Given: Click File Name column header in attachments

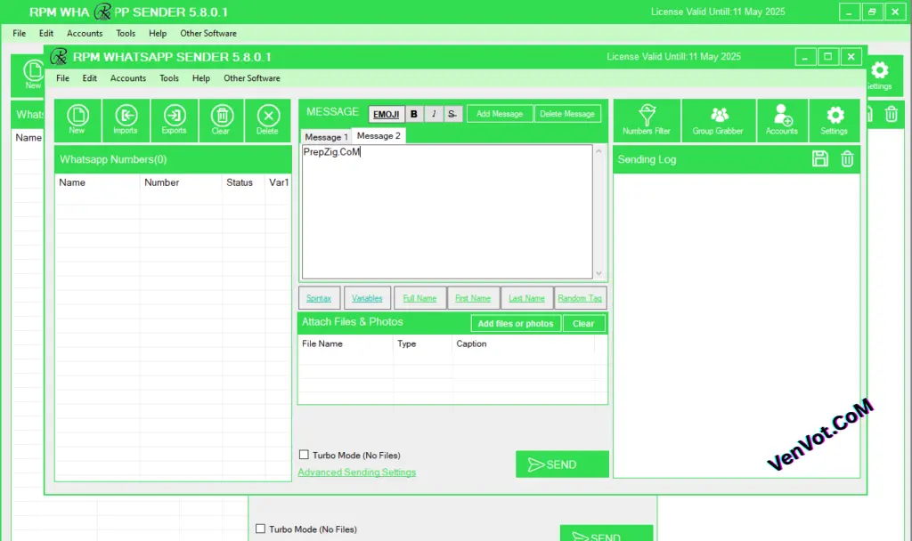Looking at the screenshot, I should click(x=346, y=344).
